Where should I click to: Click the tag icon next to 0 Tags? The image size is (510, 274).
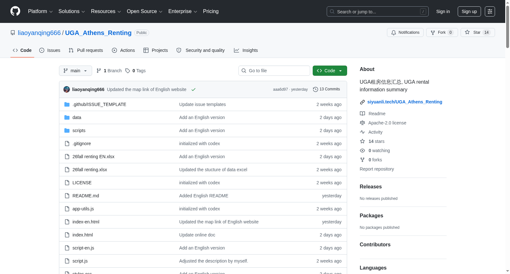coord(127,71)
